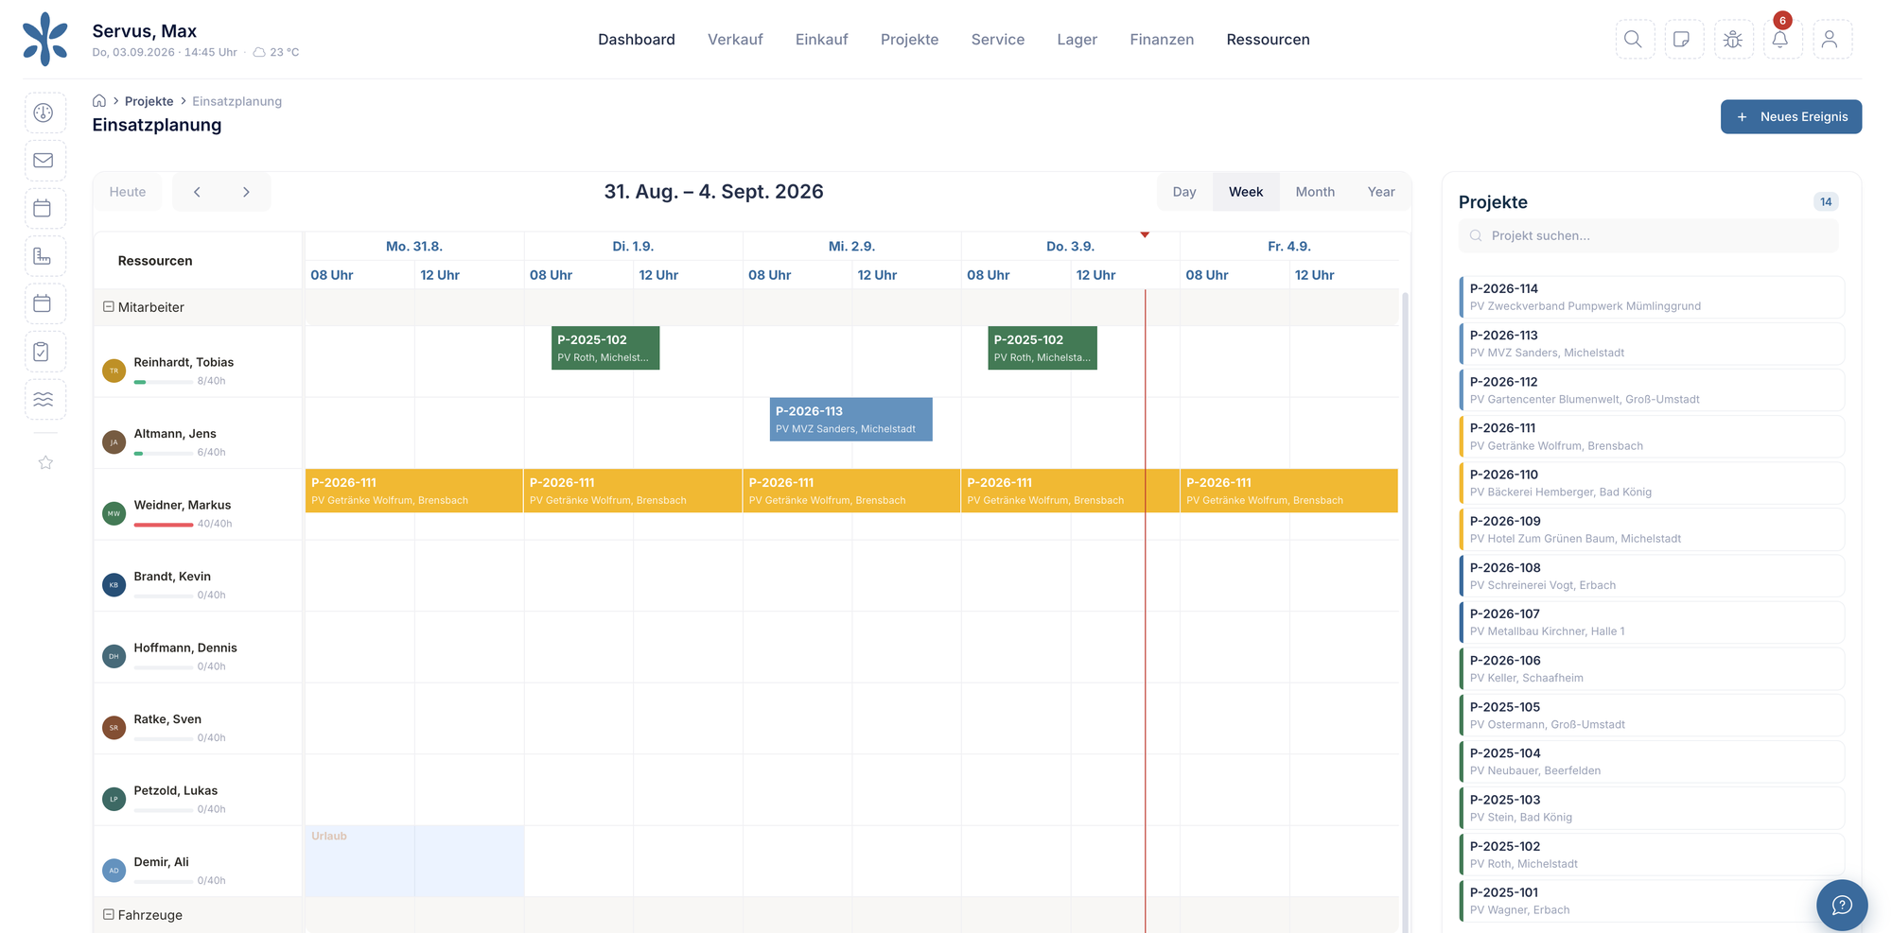Select blue P-2026-113 event on Wednesday
The width and height of the screenshot is (1892, 933).
(850, 420)
